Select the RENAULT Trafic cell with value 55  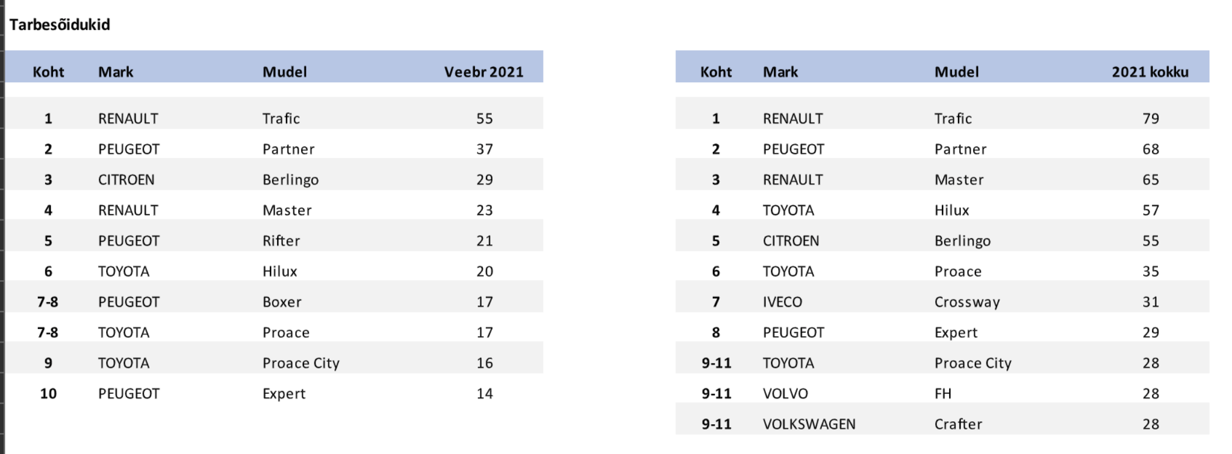click(x=484, y=118)
